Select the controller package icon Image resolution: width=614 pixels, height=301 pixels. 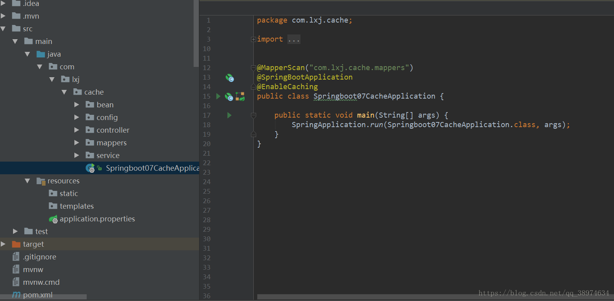pos(90,130)
